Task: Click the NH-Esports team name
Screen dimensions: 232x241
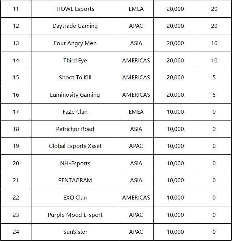Action: point(75,163)
